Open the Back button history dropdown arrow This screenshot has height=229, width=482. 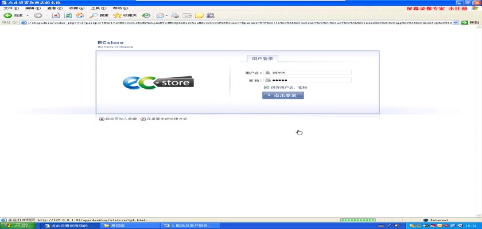[28, 15]
